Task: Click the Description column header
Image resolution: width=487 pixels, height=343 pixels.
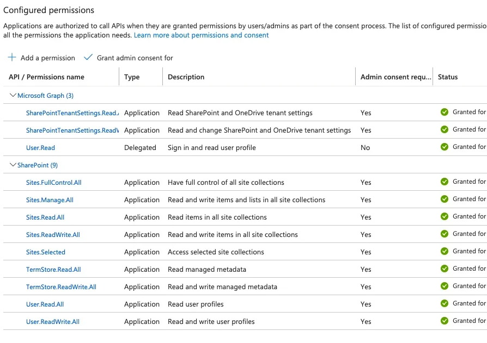Action: pos(186,77)
